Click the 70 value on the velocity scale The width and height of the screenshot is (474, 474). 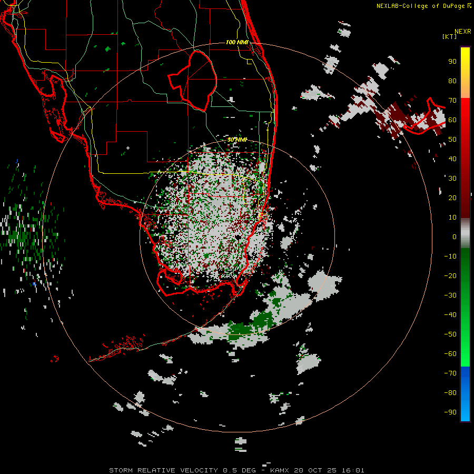pyautogui.click(x=452, y=101)
